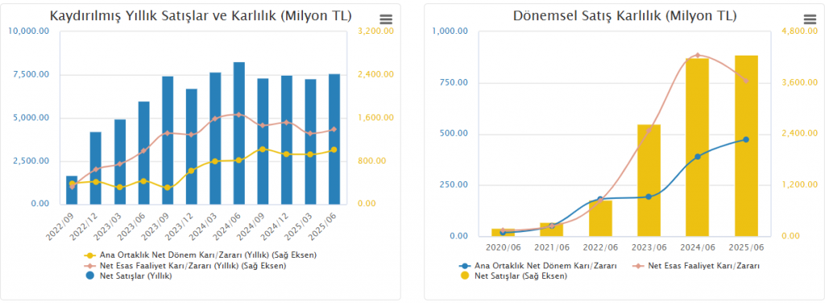Select the 2022/09 blue bar in left chart
The image size is (825, 303).
coord(72,190)
